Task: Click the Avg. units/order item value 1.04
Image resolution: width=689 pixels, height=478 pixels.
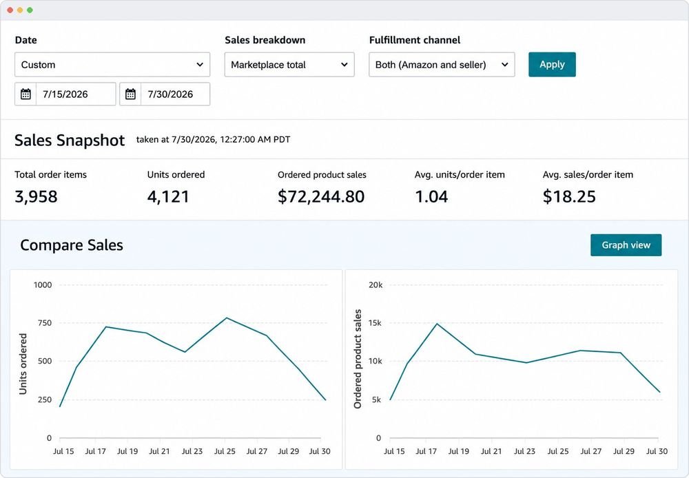Action: pyautogui.click(x=431, y=196)
